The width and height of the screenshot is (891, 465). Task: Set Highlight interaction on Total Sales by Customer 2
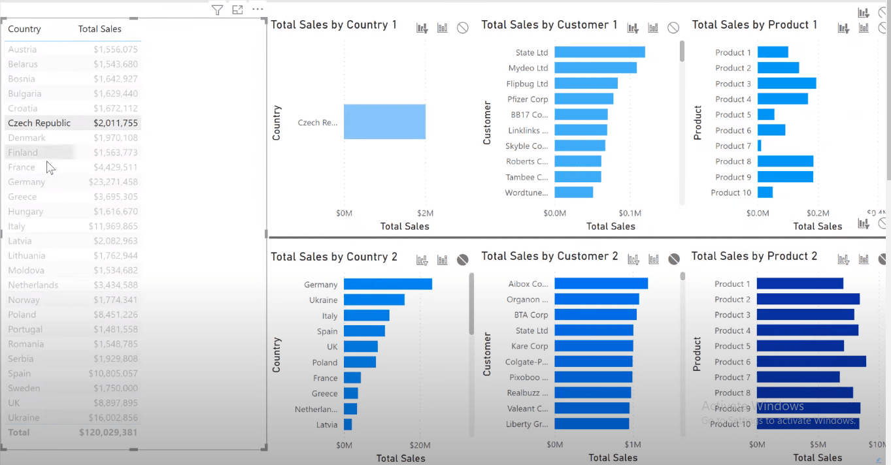click(654, 259)
